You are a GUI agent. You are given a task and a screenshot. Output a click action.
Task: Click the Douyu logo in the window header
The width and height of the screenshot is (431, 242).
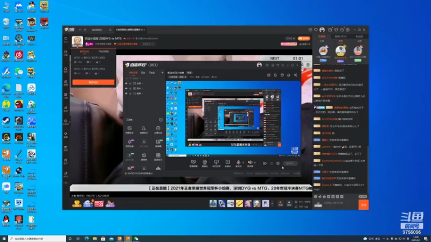tap(69, 30)
